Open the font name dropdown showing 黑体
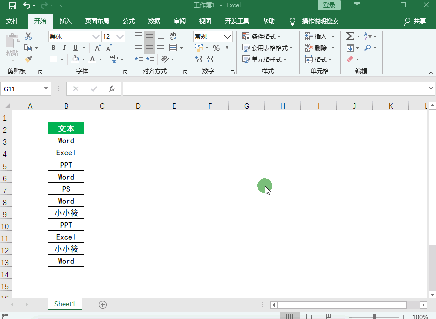The width and height of the screenshot is (436, 319). [x=96, y=37]
